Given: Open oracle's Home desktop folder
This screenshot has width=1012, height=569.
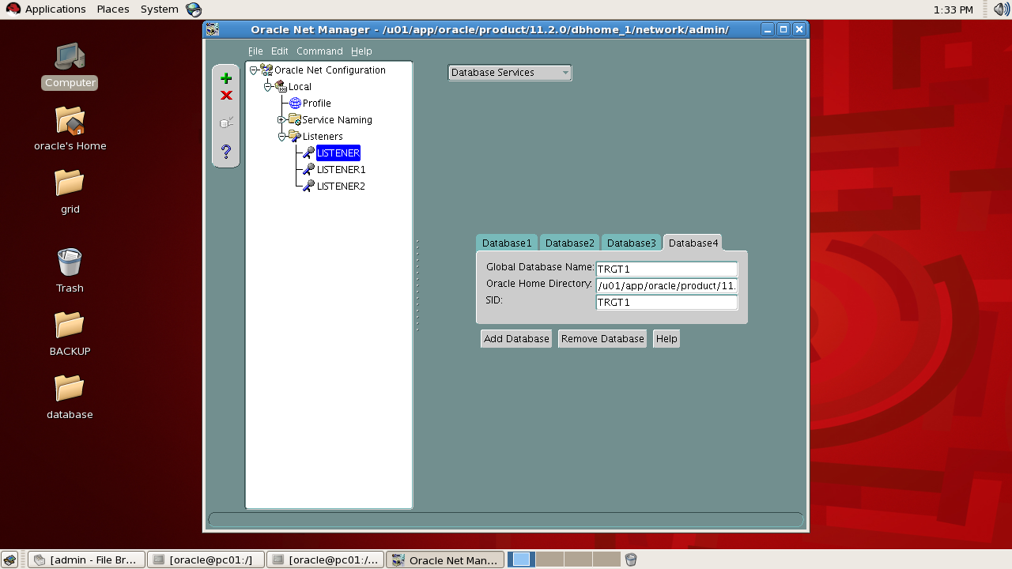Looking at the screenshot, I should [x=70, y=128].
